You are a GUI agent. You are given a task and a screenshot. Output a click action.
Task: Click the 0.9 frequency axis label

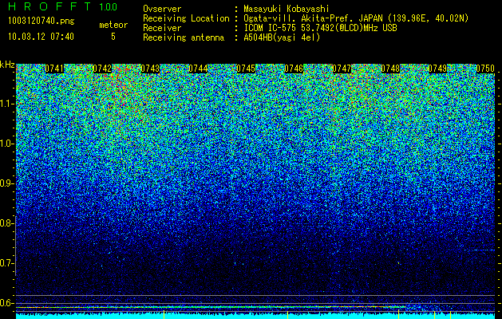7,183
